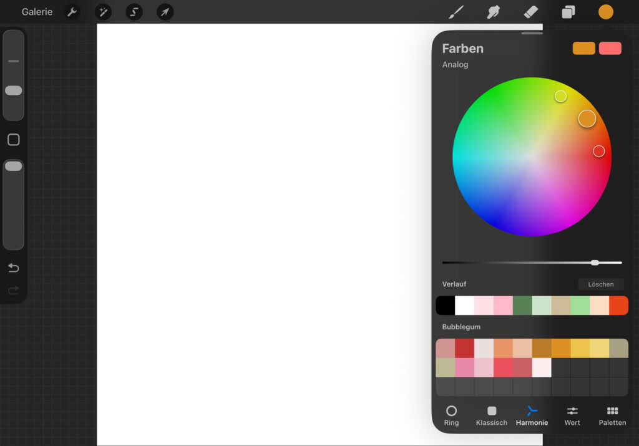Click the yellow-green harmony reticle on wheel
Screen dimensions: 639x446
[561, 96]
